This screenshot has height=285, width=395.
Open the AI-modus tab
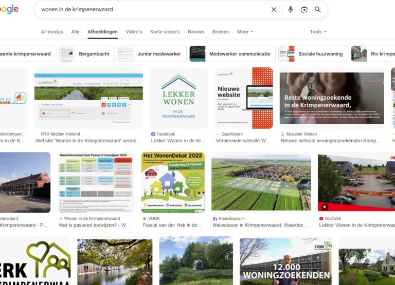pyautogui.click(x=52, y=32)
